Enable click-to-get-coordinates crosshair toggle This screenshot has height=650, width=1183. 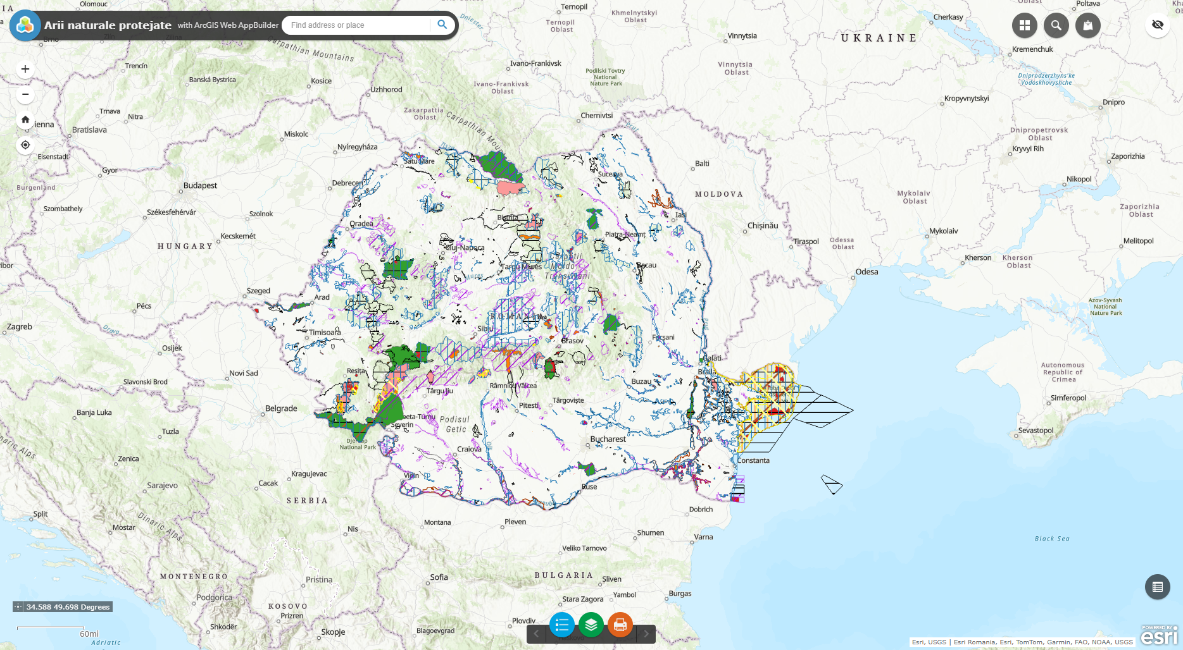coord(18,607)
